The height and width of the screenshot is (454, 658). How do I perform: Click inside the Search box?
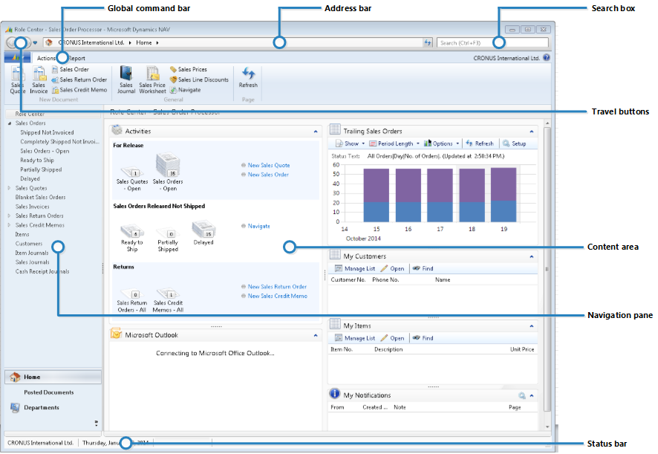492,42
